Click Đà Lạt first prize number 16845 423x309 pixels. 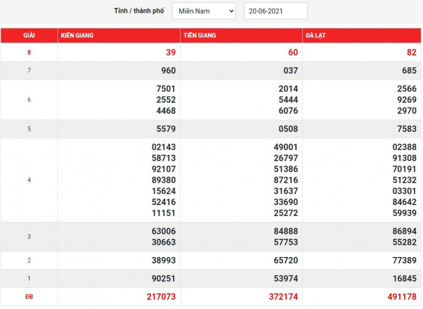(x=405, y=279)
